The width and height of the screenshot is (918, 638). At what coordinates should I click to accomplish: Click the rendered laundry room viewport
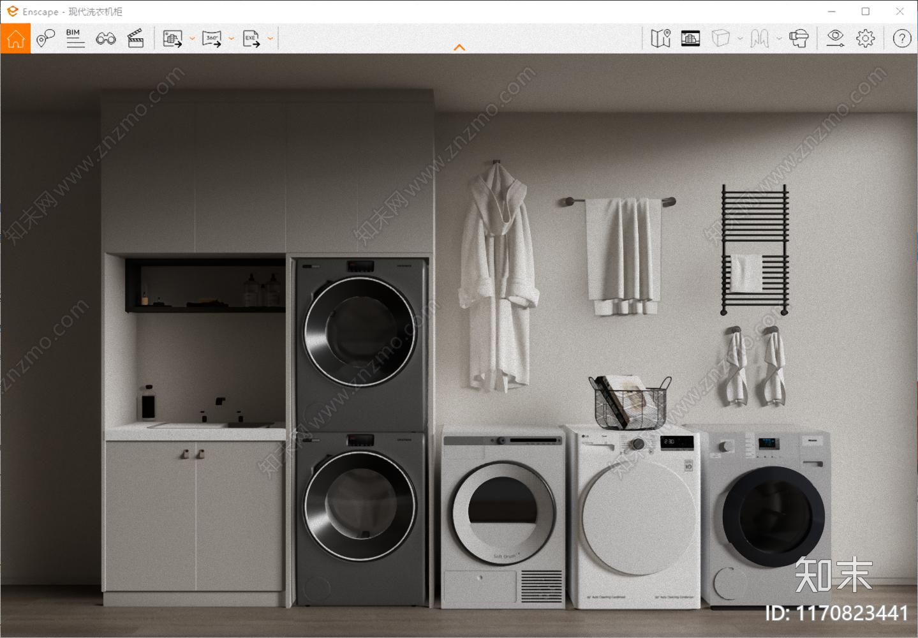pos(459,345)
